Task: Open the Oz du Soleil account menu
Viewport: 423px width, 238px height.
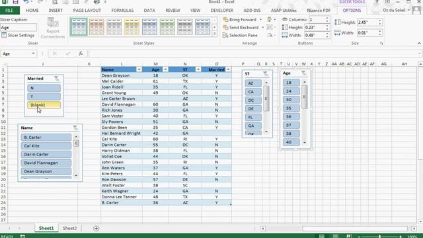Action: [x=396, y=11]
